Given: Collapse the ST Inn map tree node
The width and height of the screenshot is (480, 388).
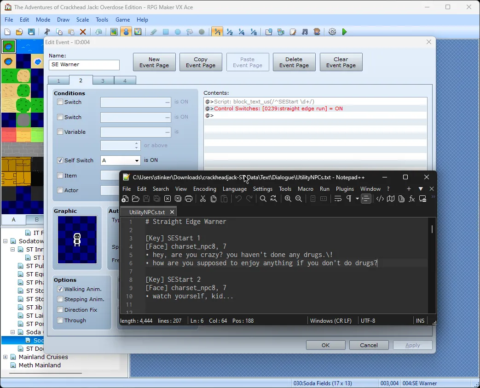Looking at the screenshot, I should click(12, 250).
